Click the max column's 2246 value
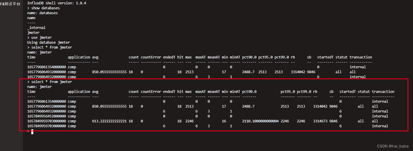The height and width of the screenshot is (151, 413). pos(189,121)
